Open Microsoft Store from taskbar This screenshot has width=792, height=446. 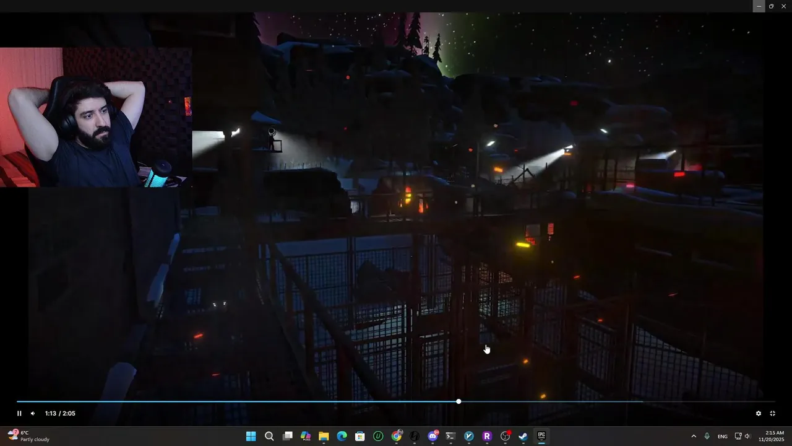pyautogui.click(x=359, y=436)
